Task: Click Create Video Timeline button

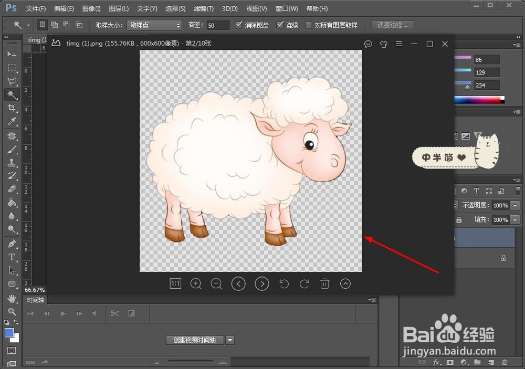Action: click(x=195, y=340)
